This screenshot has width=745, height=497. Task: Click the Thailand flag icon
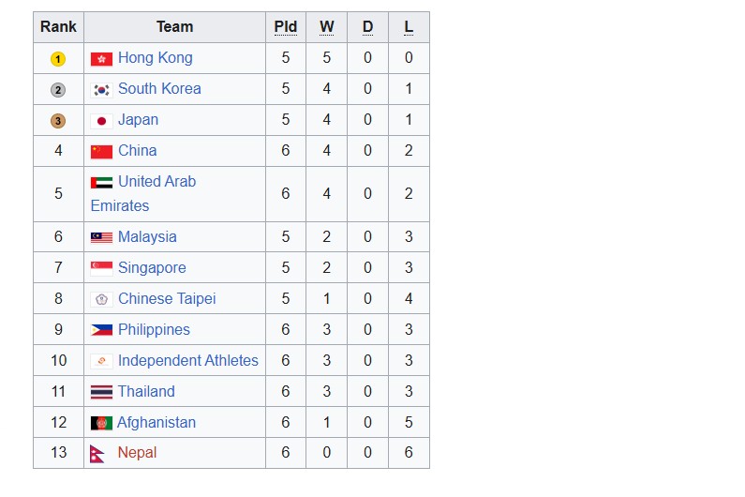click(x=101, y=392)
